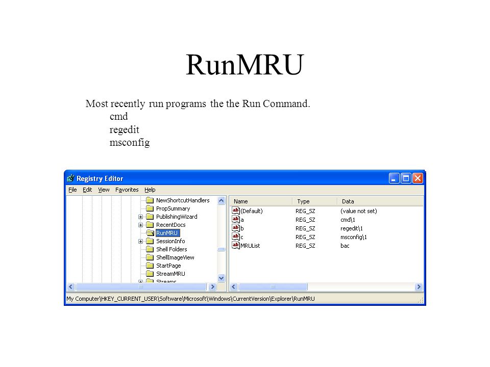The image size is (490, 367).
Task: Select the highlighted RunMRU tree key
Action: point(167,233)
